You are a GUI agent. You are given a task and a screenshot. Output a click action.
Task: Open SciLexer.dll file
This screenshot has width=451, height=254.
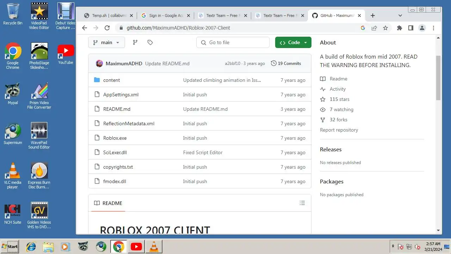pos(115,152)
